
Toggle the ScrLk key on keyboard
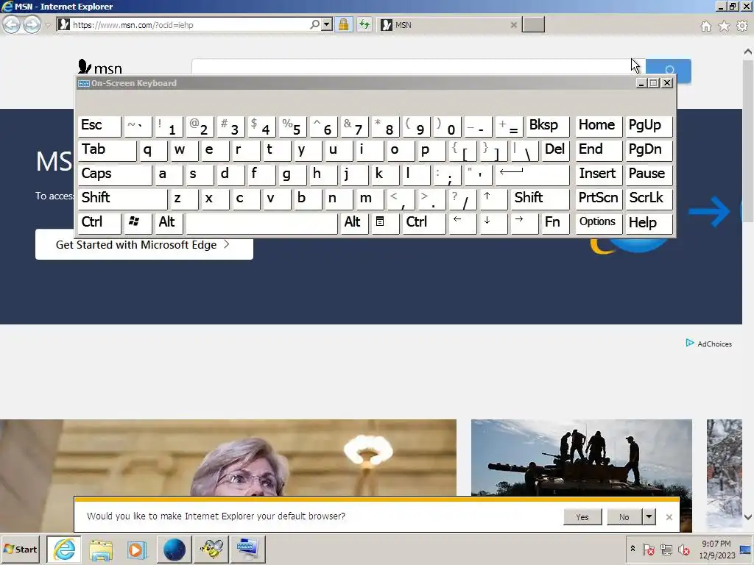(x=649, y=199)
